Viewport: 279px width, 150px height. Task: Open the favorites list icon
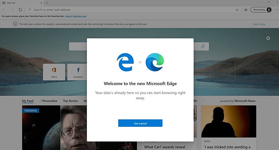(246, 10)
